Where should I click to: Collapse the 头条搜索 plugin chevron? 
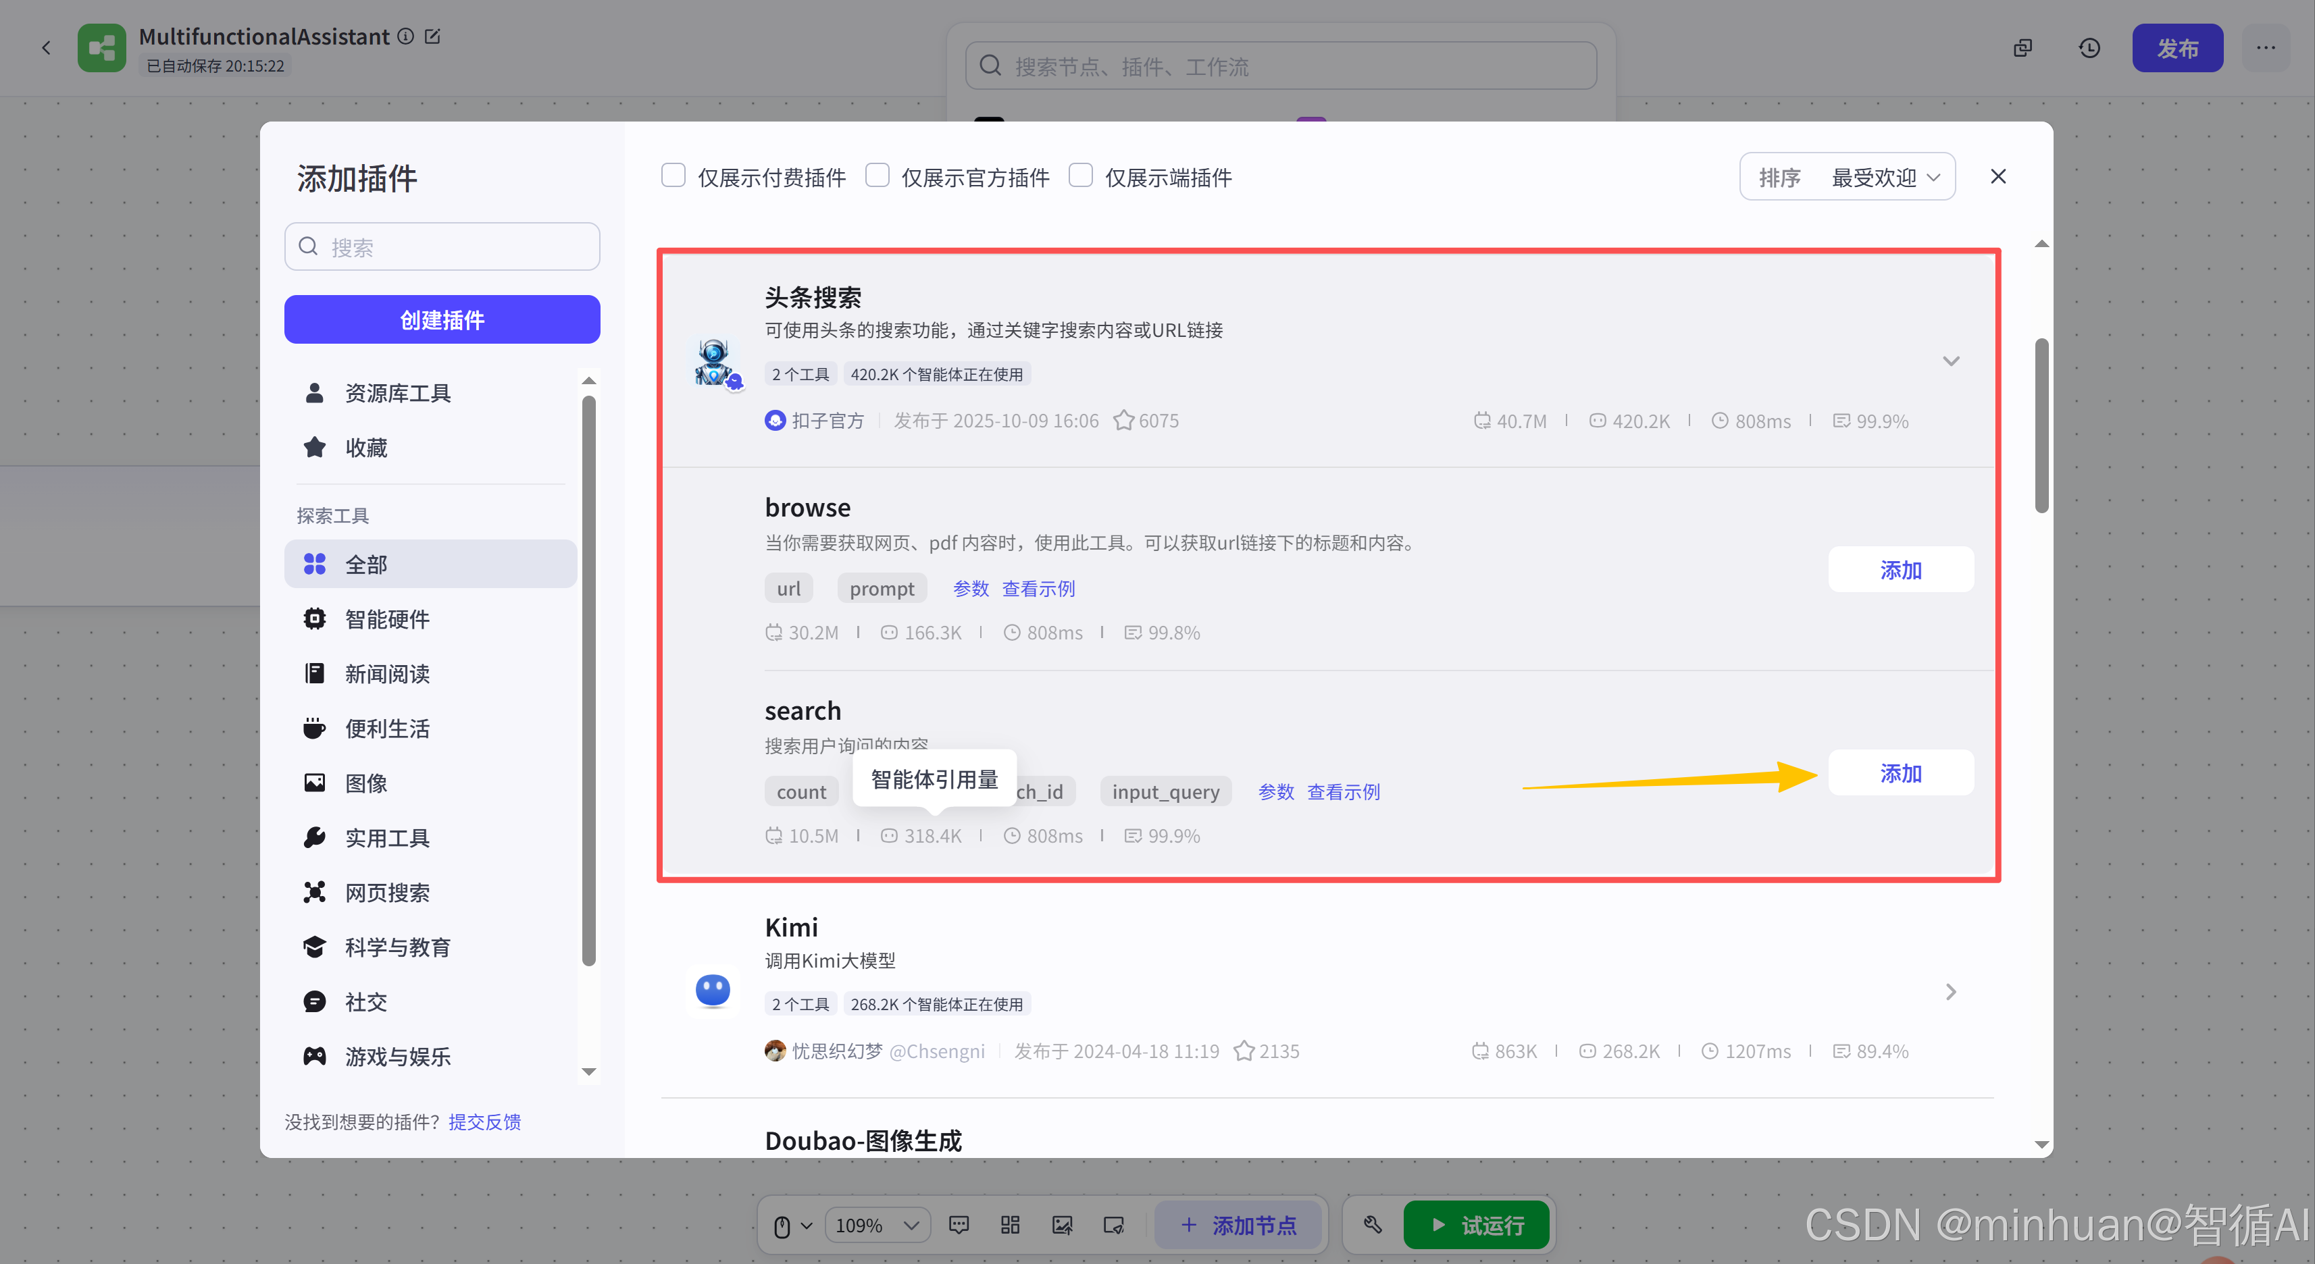1950,361
